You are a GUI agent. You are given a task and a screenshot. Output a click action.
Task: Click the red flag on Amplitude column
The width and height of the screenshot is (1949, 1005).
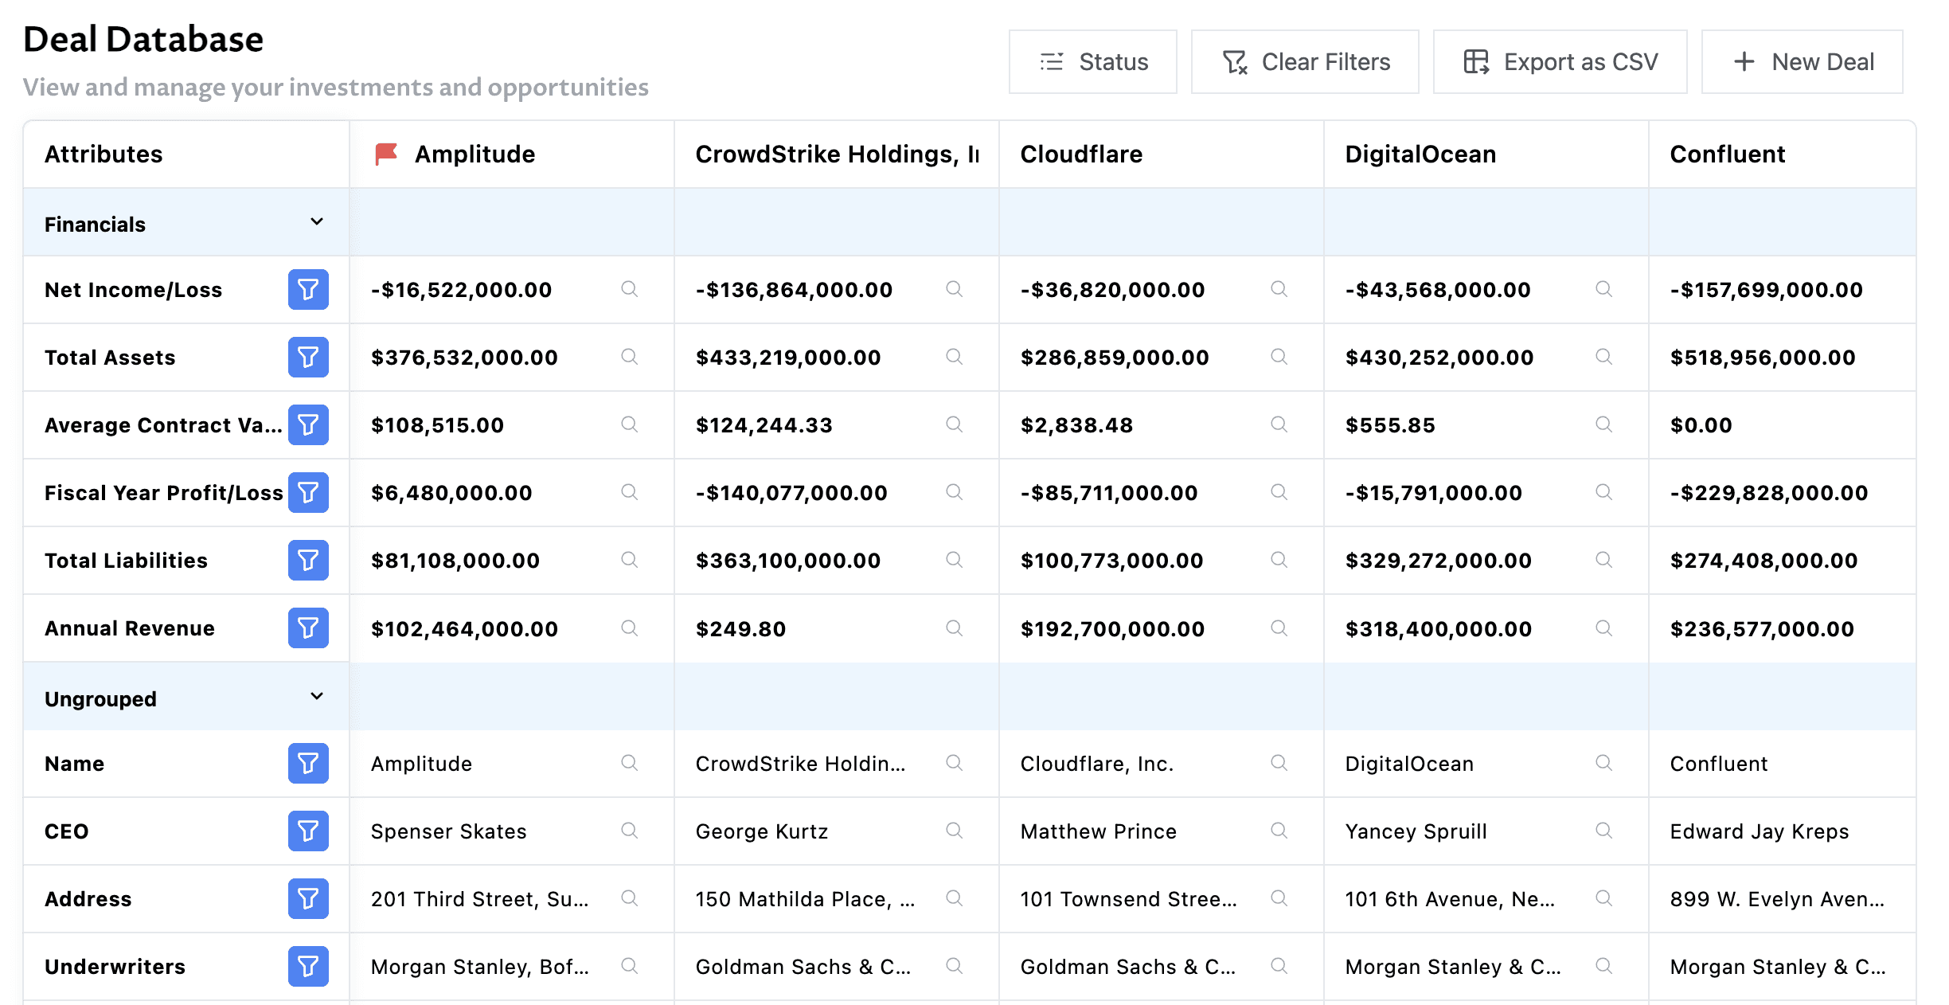tap(386, 154)
